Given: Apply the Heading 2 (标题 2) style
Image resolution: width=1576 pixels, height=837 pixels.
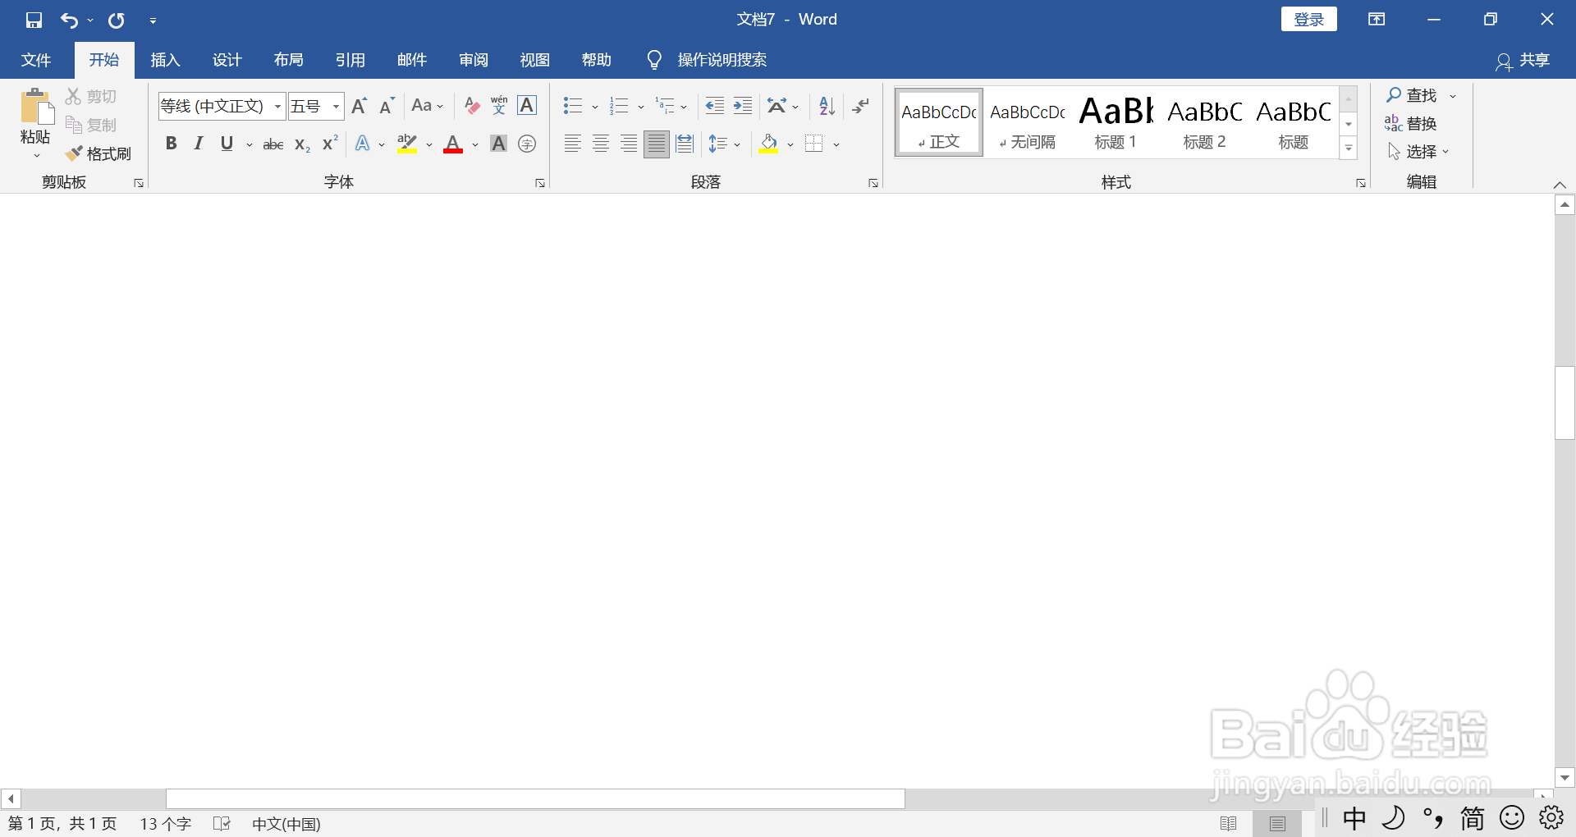Looking at the screenshot, I should pyautogui.click(x=1204, y=122).
